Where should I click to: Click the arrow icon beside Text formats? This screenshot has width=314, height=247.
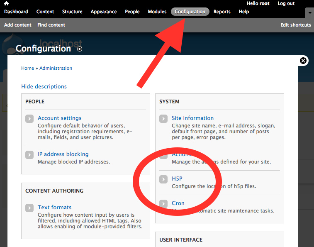click(x=29, y=208)
